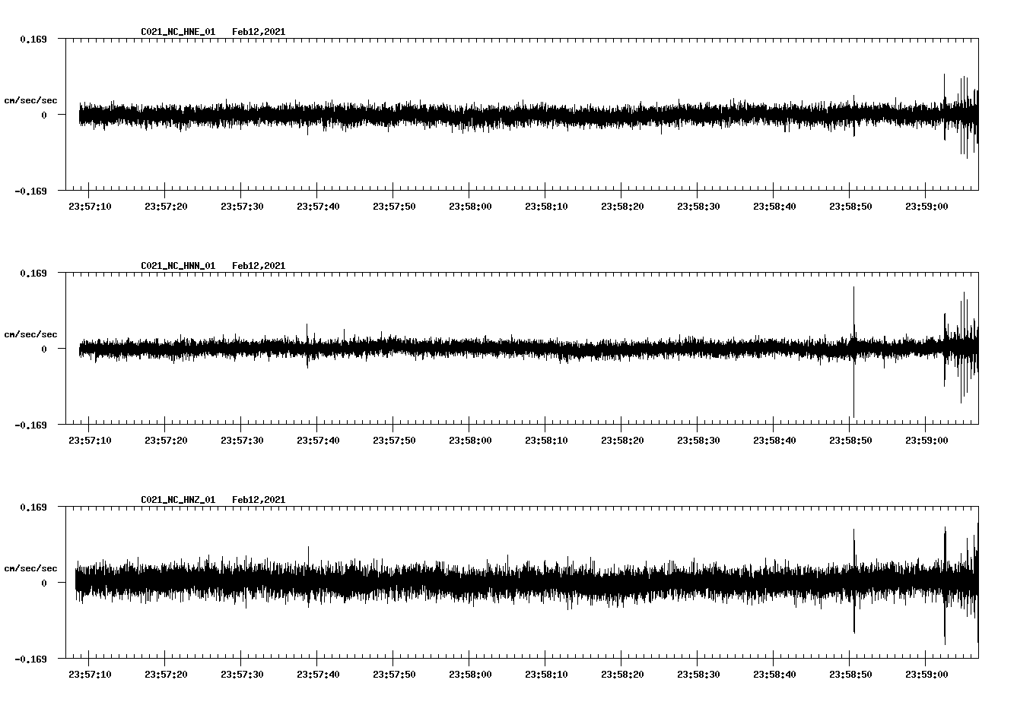Screen dimensions: 1033x702
Task: Click the C021_NC_HNZ_01 channel label
Action: point(176,499)
